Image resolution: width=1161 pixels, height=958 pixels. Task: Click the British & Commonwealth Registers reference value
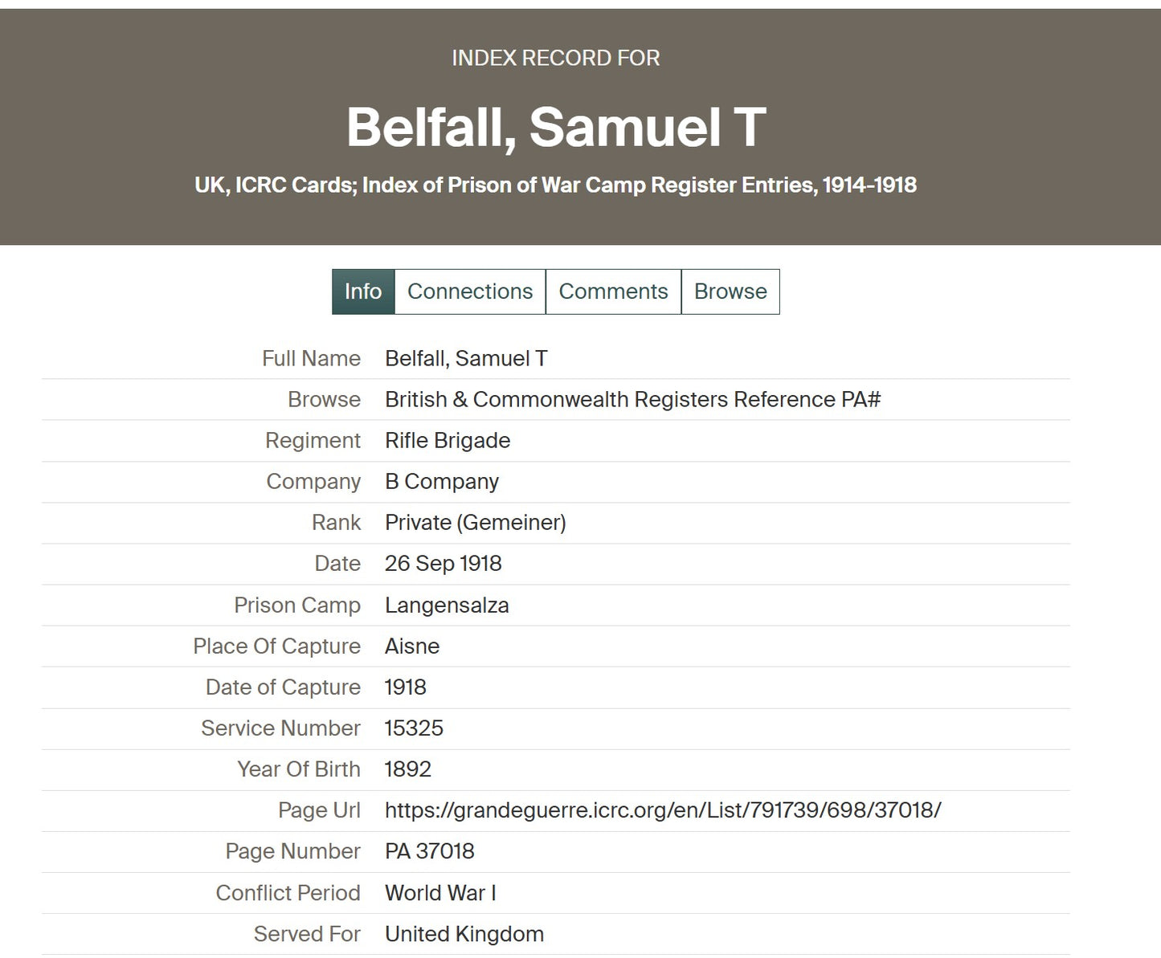click(632, 400)
